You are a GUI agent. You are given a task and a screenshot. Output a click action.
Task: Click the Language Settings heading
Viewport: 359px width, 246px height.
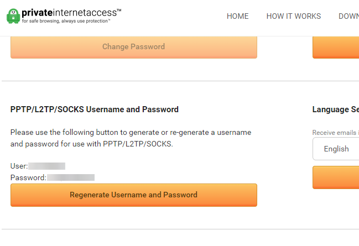336,109
